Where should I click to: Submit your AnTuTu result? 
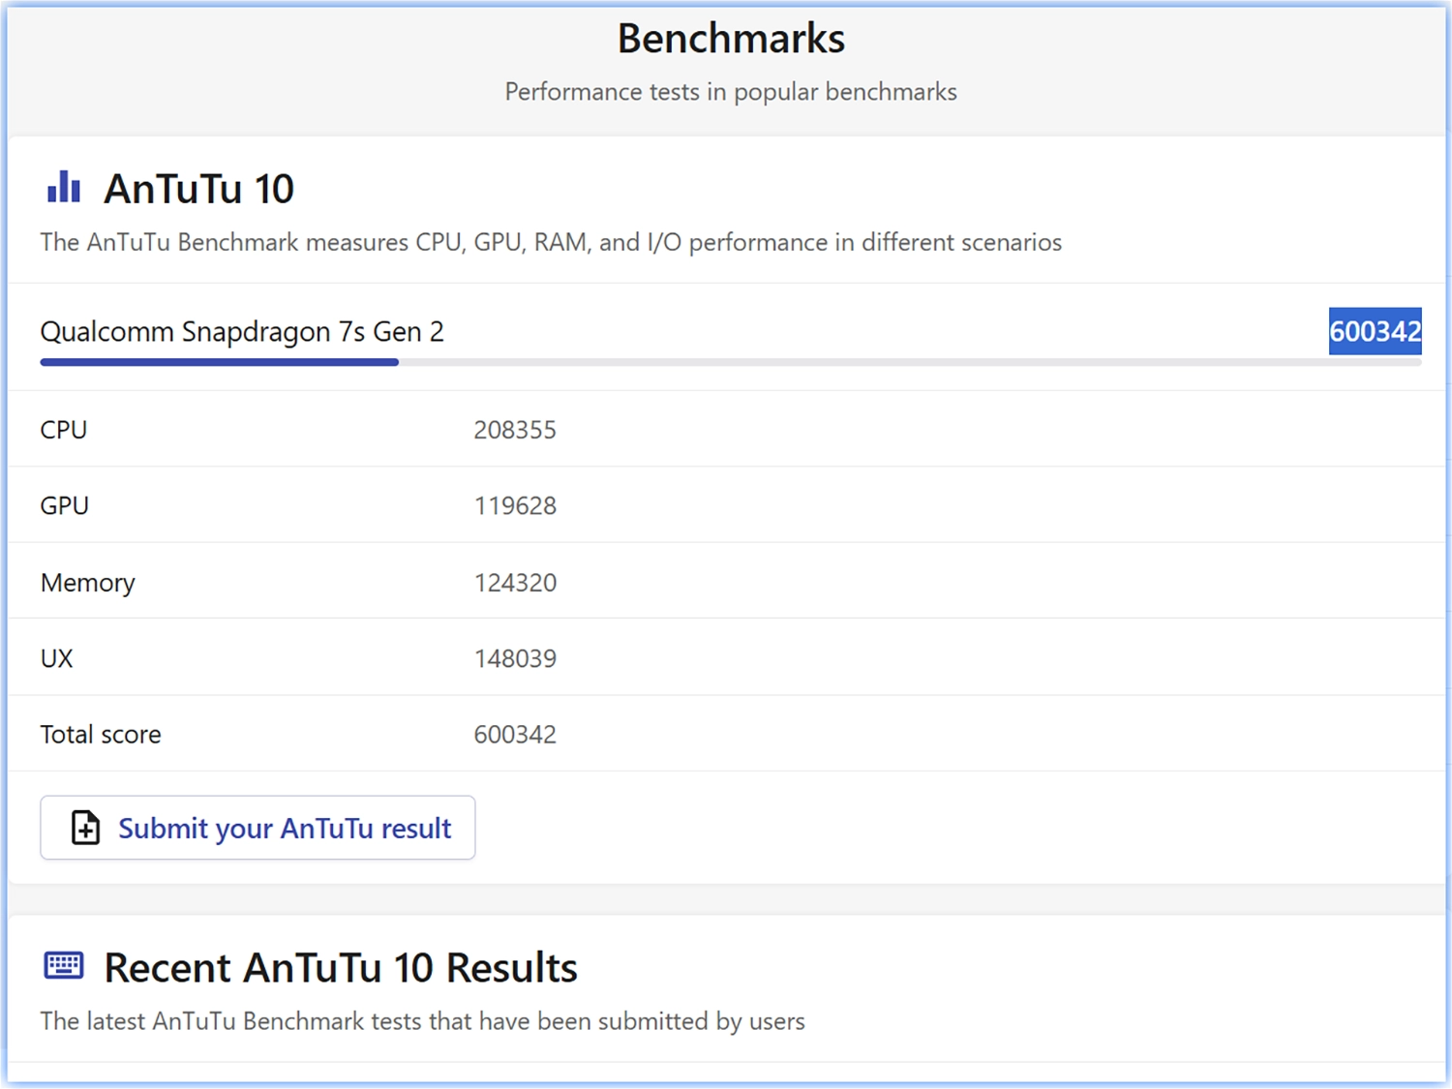coord(257,828)
